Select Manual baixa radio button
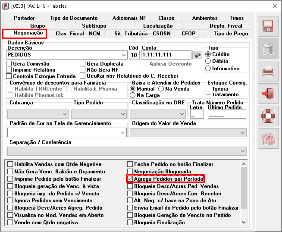Image resolution: width=282 pixels, height=232 pixels. [132, 89]
